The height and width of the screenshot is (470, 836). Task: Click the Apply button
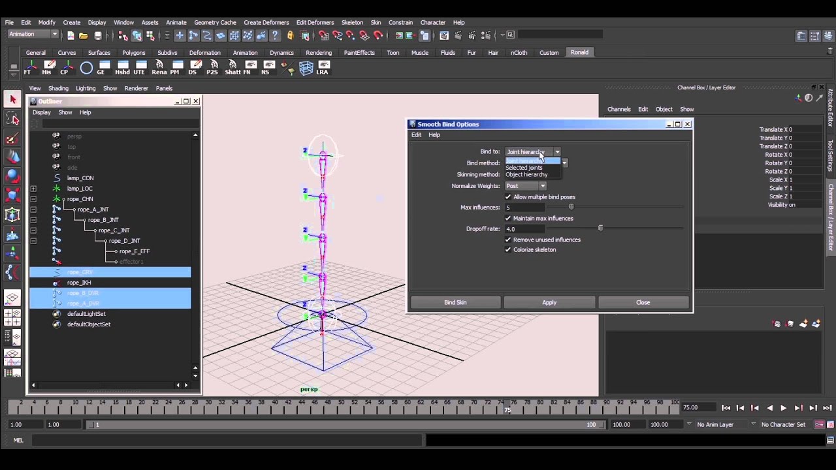[x=549, y=302]
